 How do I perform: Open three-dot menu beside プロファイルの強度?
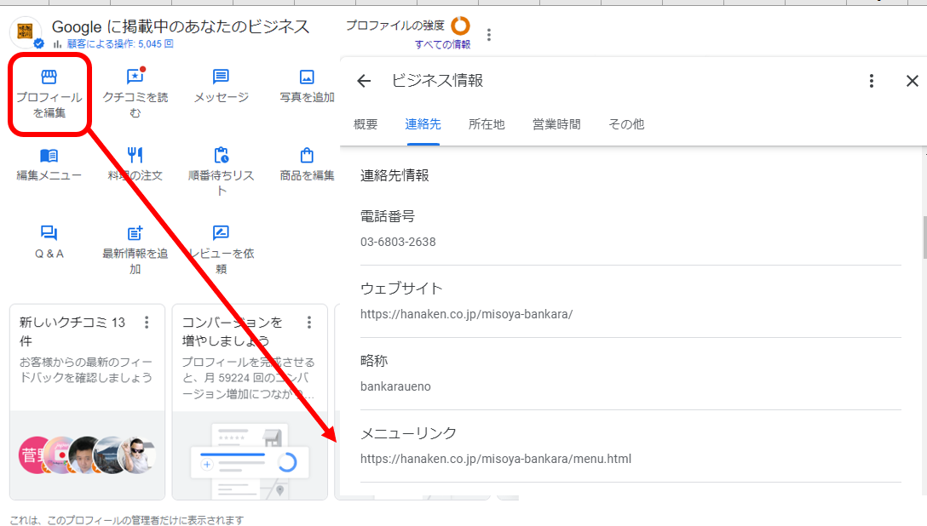pyautogui.click(x=489, y=35)
